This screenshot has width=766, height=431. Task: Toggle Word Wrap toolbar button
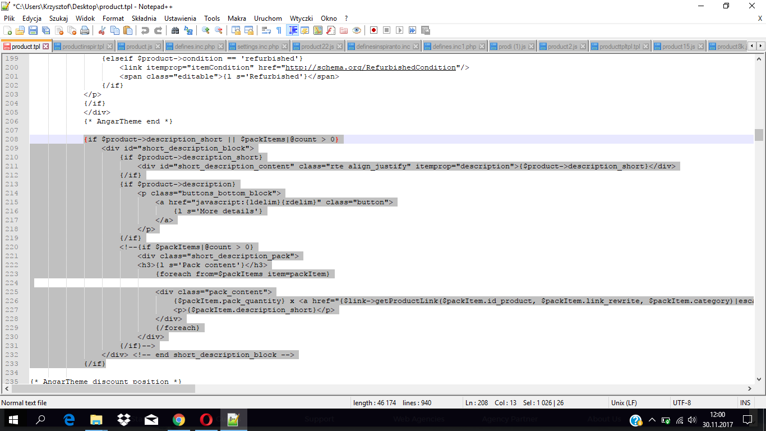pyautogui.click(x=266, y=30)
